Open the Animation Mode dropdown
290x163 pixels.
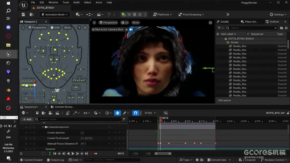[x=55, y=14]
